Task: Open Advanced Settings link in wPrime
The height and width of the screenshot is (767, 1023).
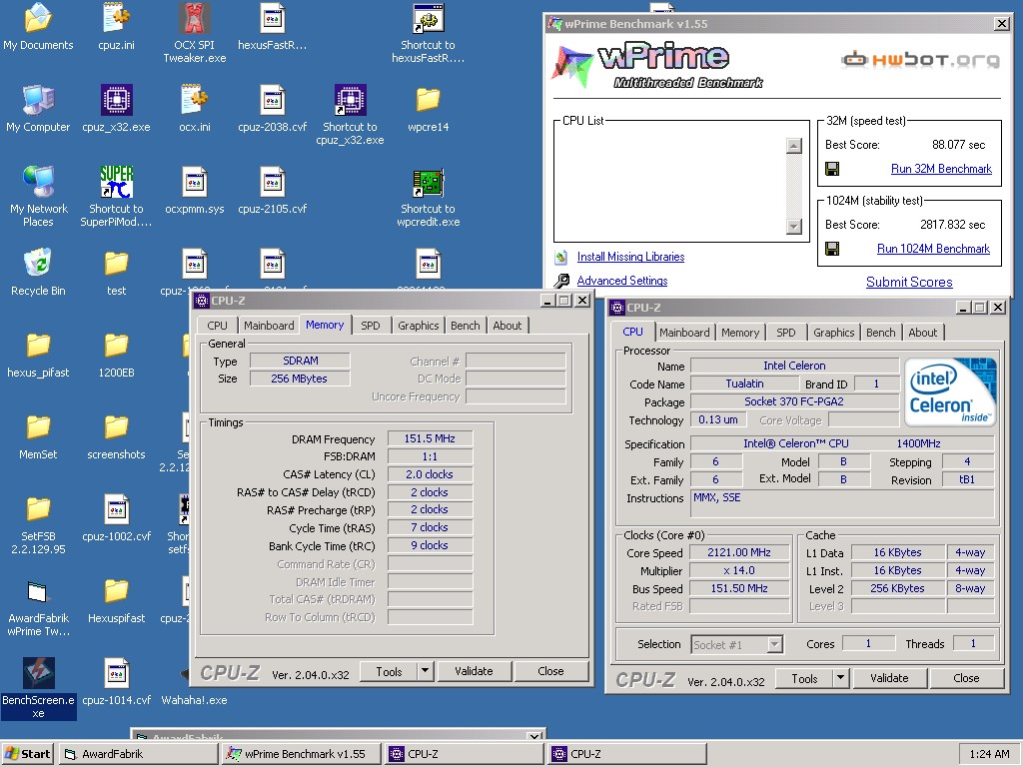Action: (x=621, y=281)
